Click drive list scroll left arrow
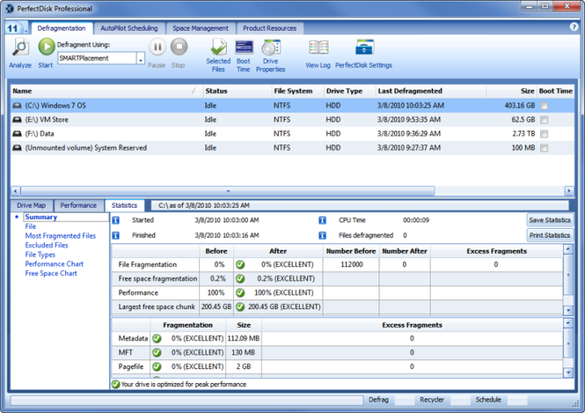Viewport: 585px width, 413px height. [16, 191]
